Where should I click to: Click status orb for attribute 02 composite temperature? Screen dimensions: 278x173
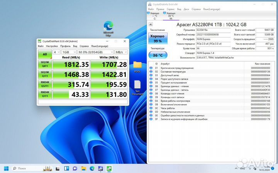(151, 72)
